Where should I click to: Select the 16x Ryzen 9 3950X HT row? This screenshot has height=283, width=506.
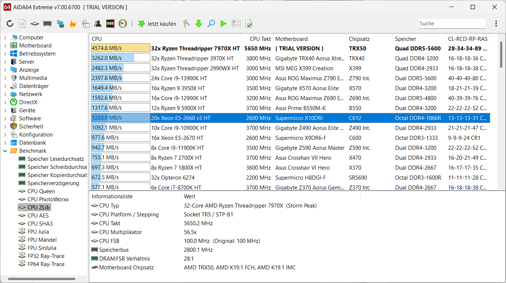[x=290, y=88]
